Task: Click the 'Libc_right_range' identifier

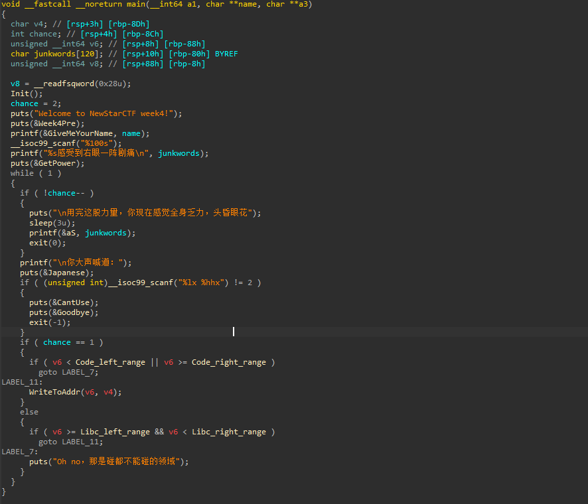Action: [x=229, y=432]
